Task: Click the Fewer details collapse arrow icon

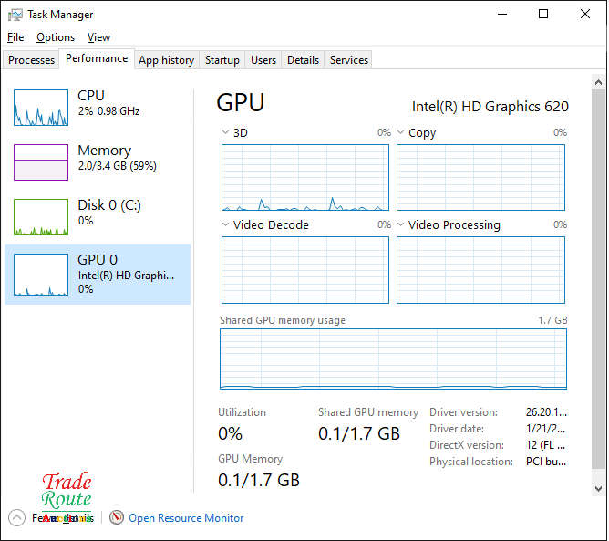Action: (16, 517)
